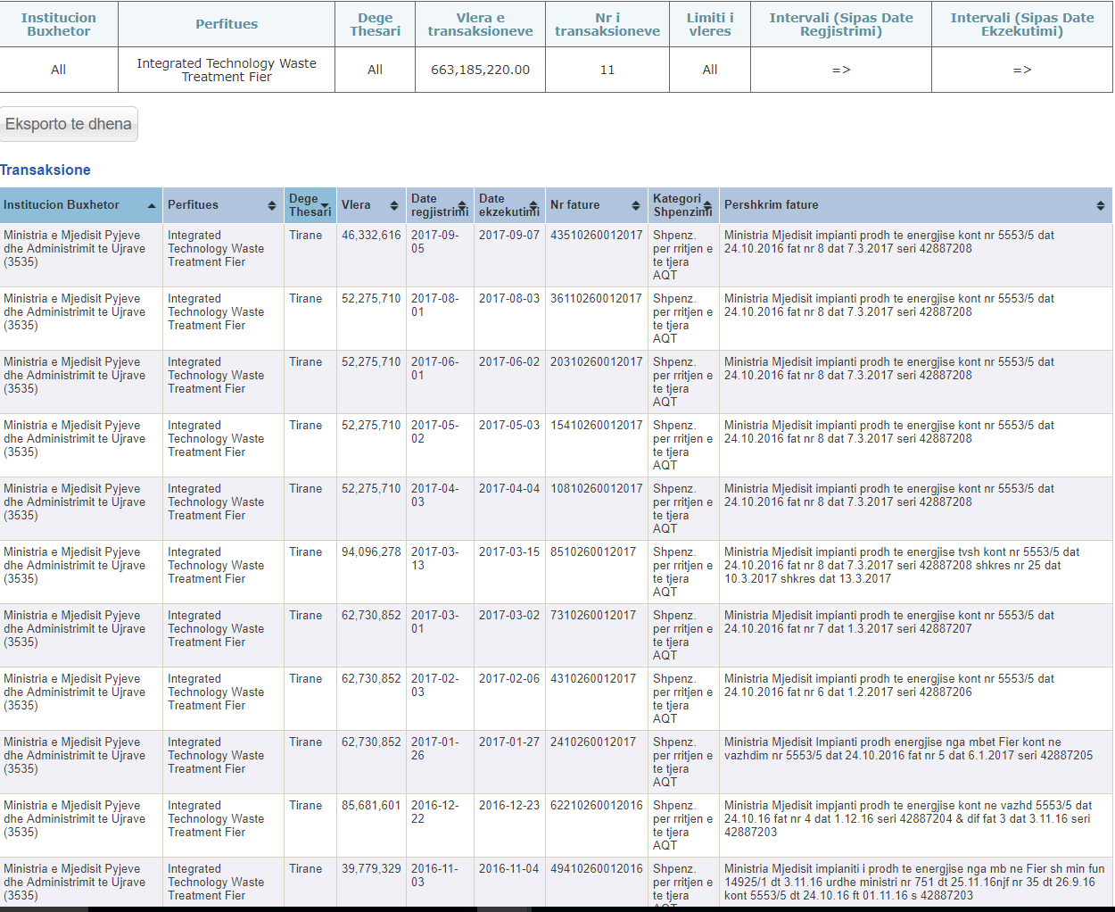Sort by Date regjistrimi column
The image size is (1115, 912).
[440, 205]
